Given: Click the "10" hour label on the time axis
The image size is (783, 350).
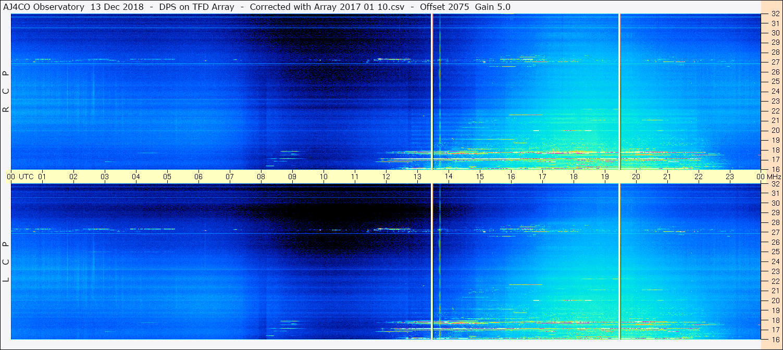Looking at the screenshot, I should click(324, 177).
